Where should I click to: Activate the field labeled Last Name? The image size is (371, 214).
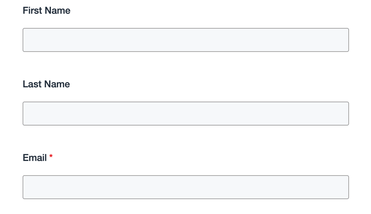(x=185, y=114)
